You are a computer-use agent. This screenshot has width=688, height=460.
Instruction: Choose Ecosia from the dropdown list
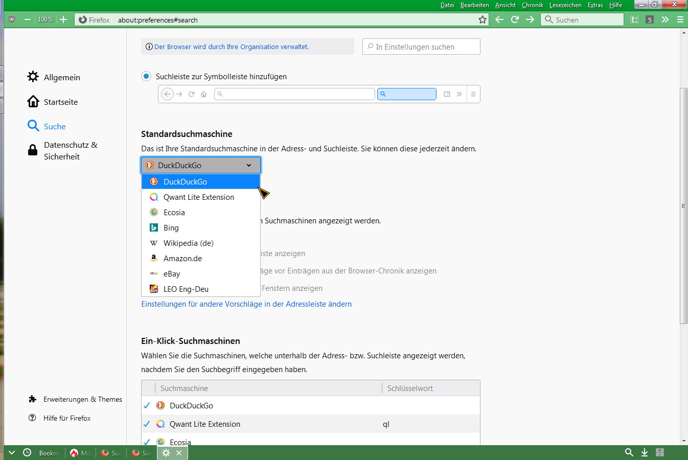[x=174, y=213]
